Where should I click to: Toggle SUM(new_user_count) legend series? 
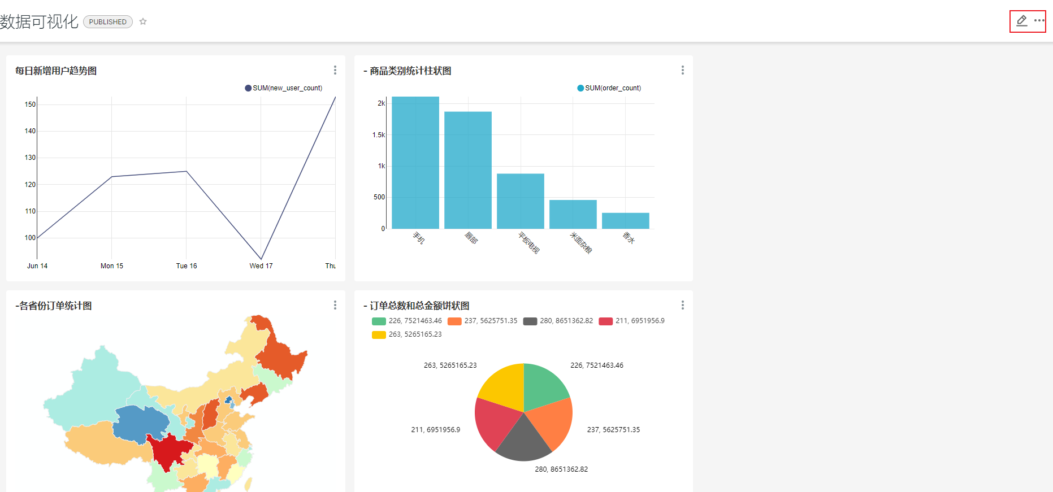(x=284, y=88)
